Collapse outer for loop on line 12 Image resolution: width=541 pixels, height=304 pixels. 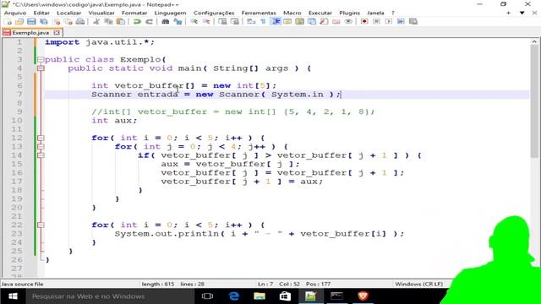[x=41, y=138]
